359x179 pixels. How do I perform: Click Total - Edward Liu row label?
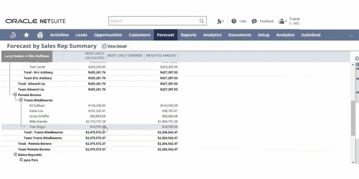[32, 84]
